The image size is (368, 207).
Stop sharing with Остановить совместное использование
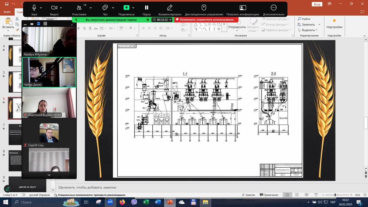click(x=206, y=20)
